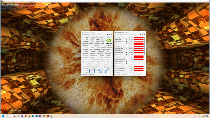Click the taskbar clock and date

tap(204, 116)
